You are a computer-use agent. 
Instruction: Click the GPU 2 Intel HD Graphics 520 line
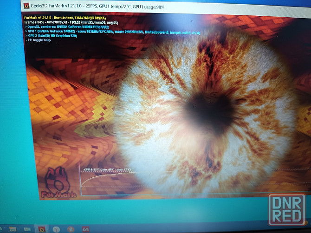click(53, 36)
